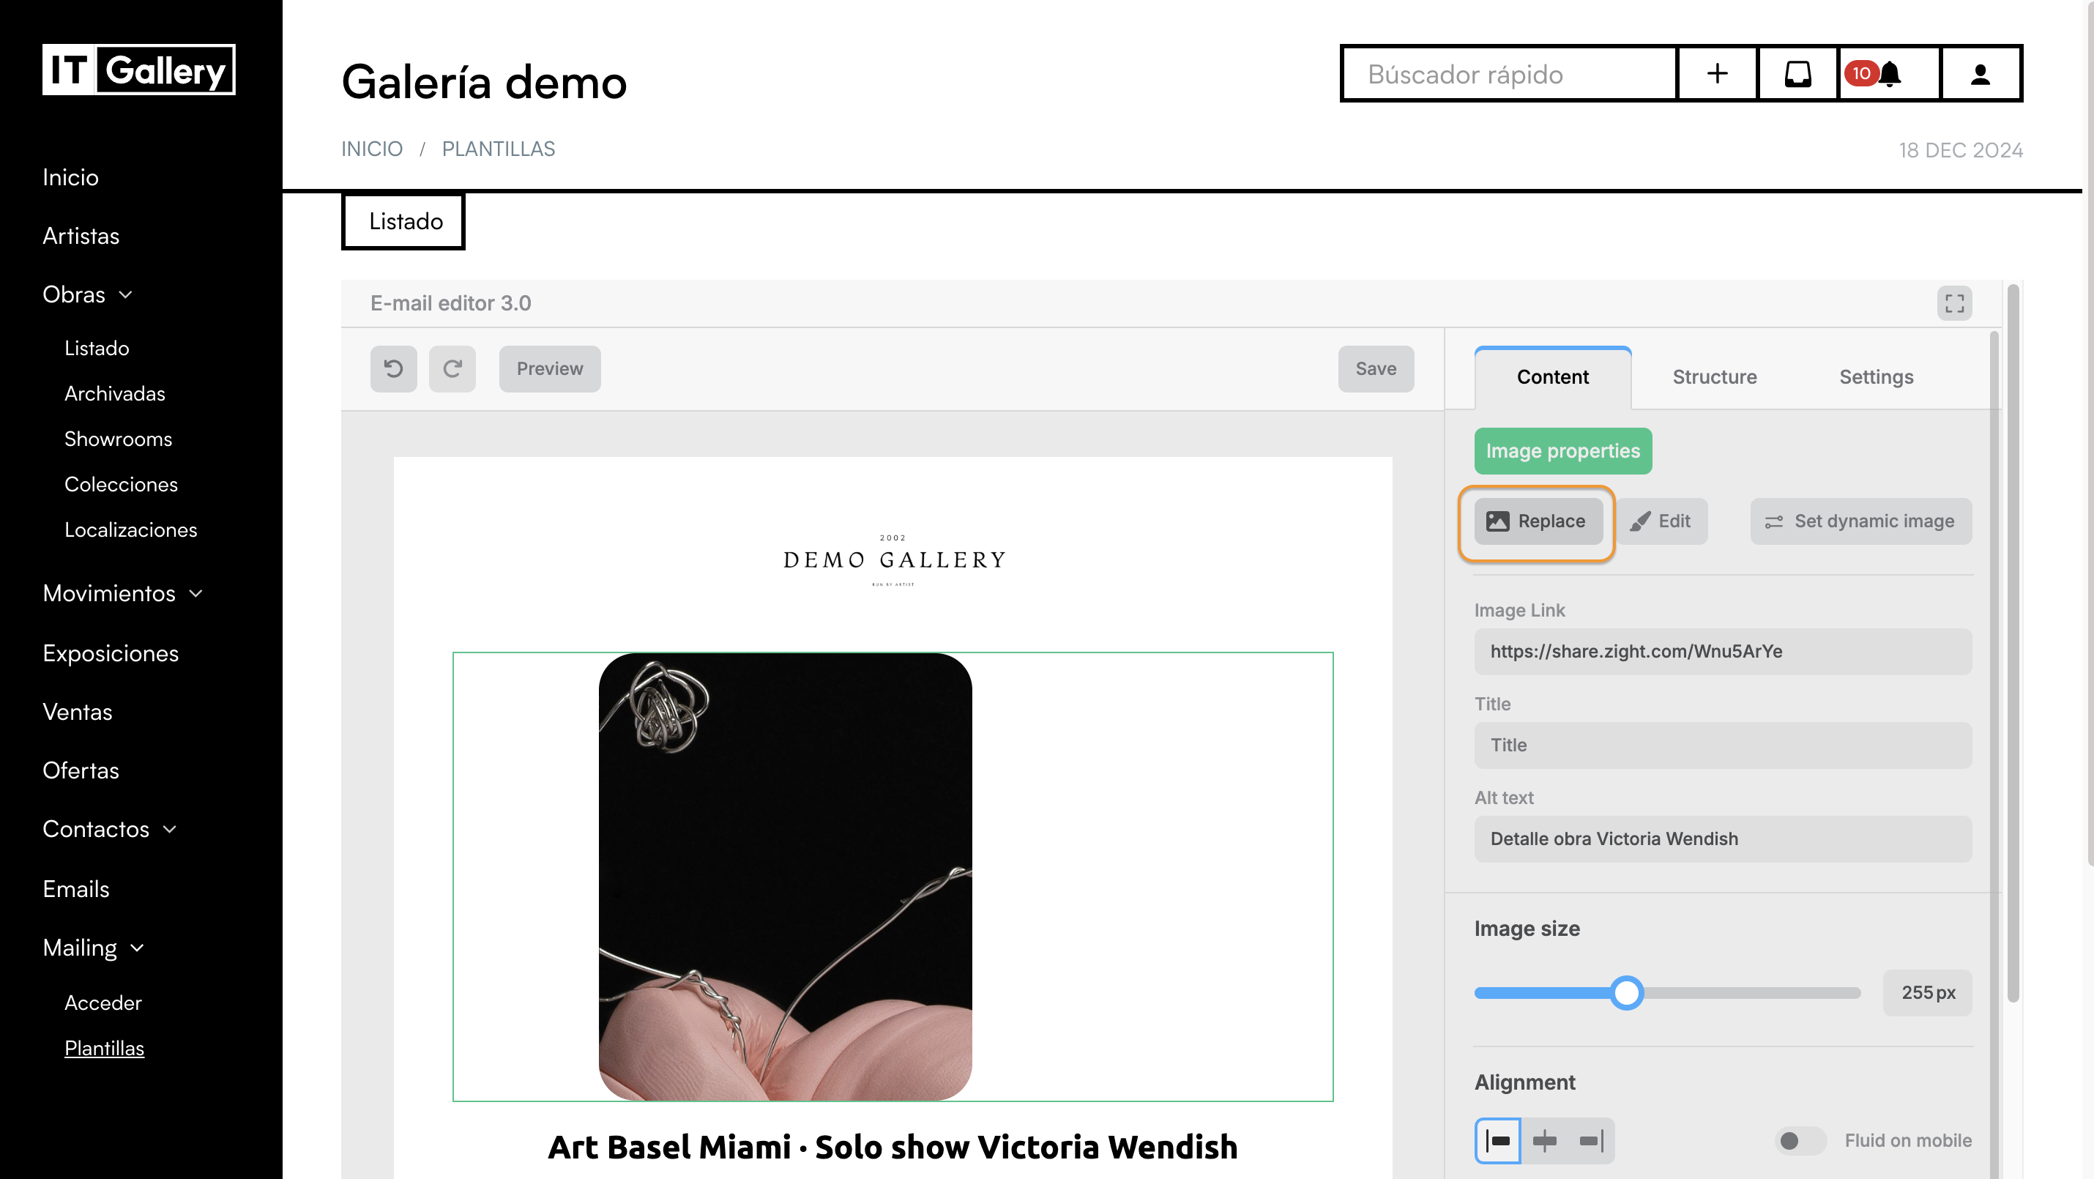Viewport: 2094px width, 1179px height.
Task: Click the redo arrow icon
Action: pyautogui.click(x=452, y=369)
